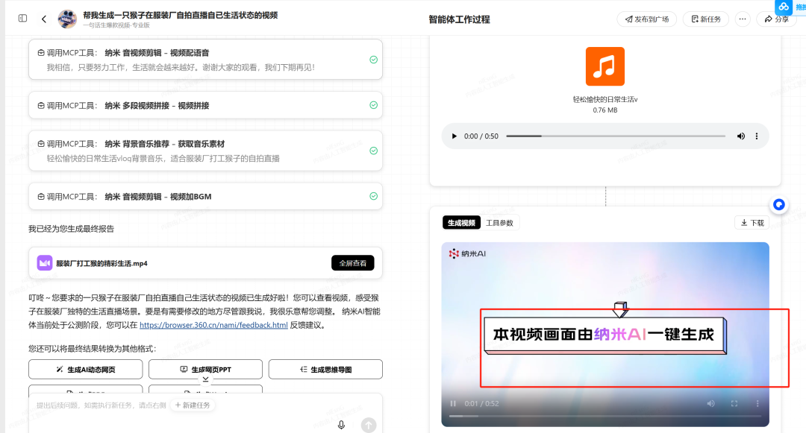Click 生成网页PPT button
The image size is (806, 433).
pos(206,370)
